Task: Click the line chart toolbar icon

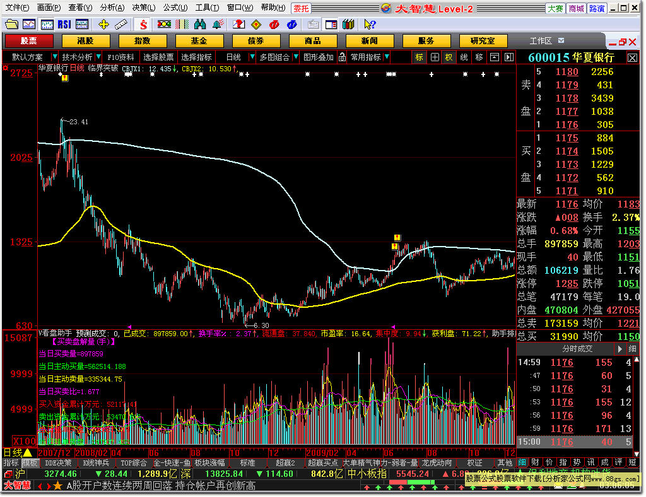Action: click(x=29, y=25)
